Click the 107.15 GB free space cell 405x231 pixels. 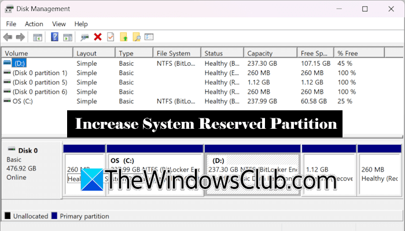point(316,64)
